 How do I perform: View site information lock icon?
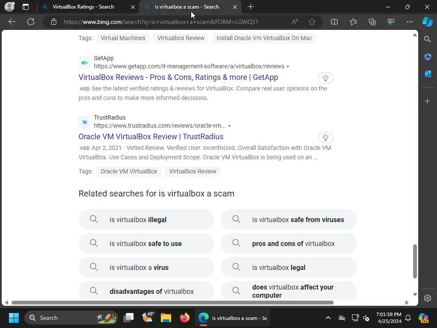54,22
